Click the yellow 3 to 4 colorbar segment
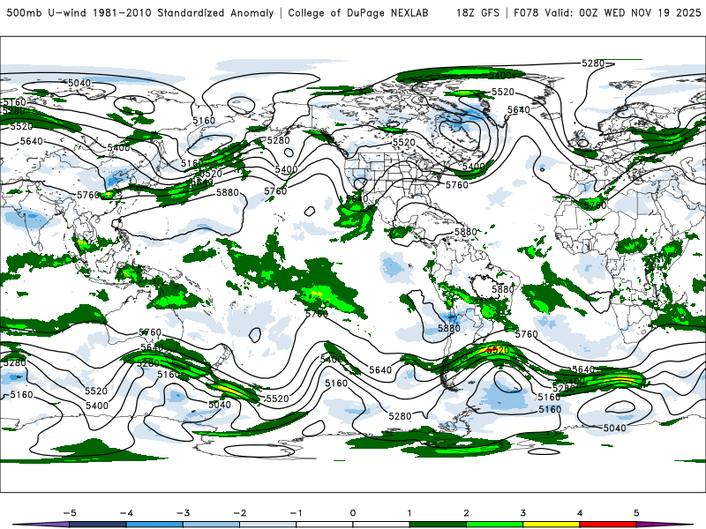 click(x=551, y=525)
